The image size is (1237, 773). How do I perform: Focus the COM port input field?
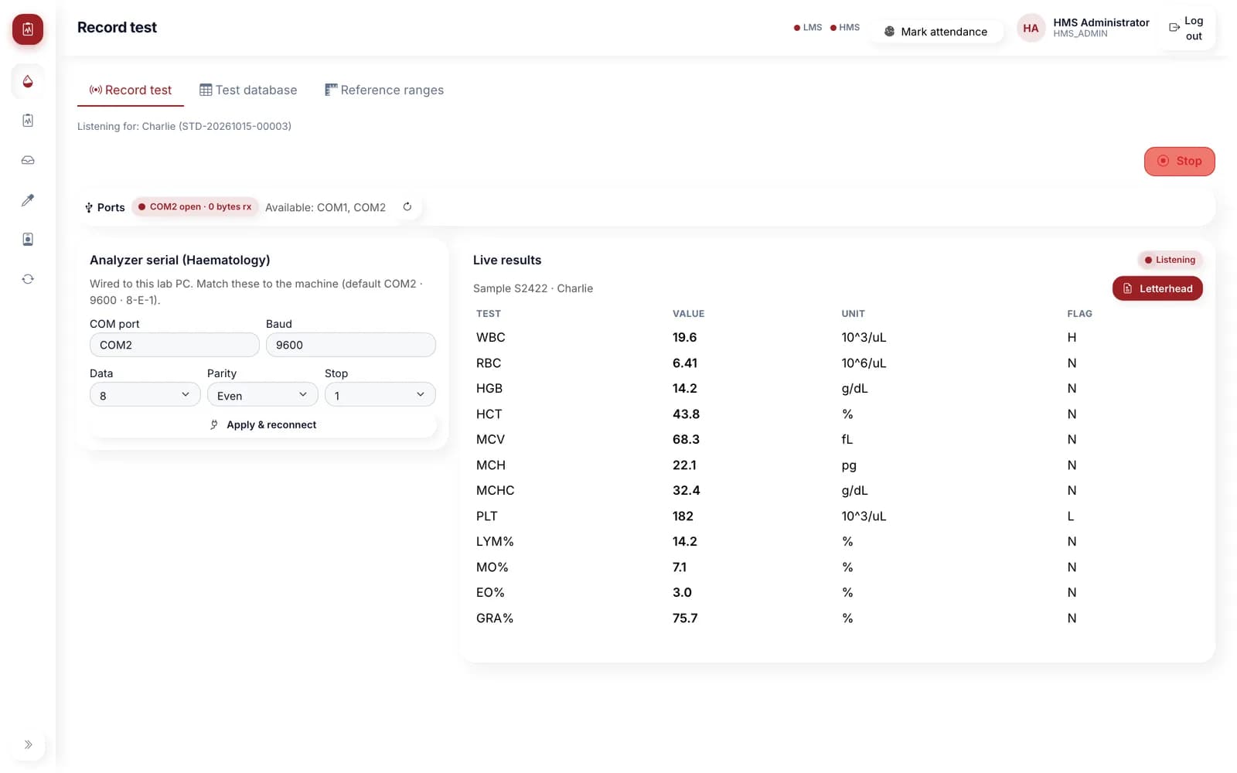[175, 345]
